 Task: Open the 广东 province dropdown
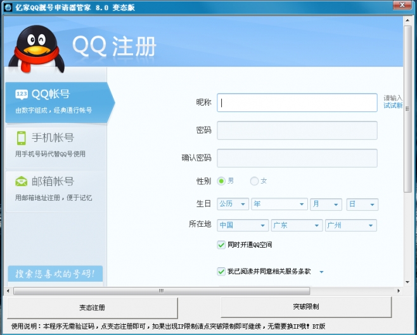(x=297, y=225)
